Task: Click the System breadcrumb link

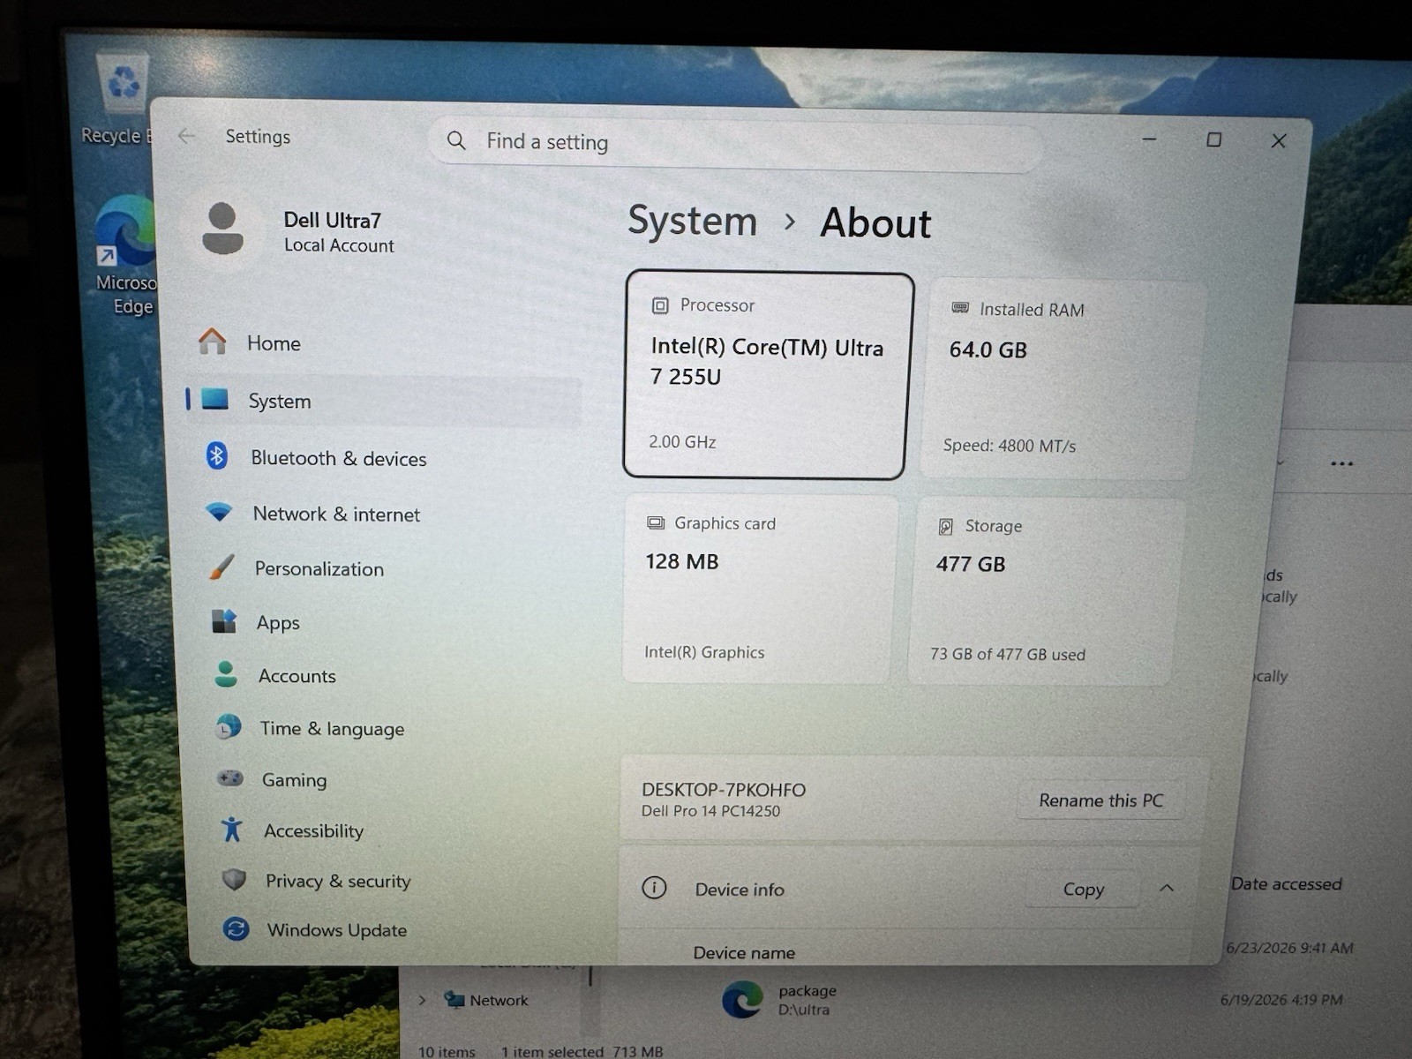Action: click(x=693, y=221)
